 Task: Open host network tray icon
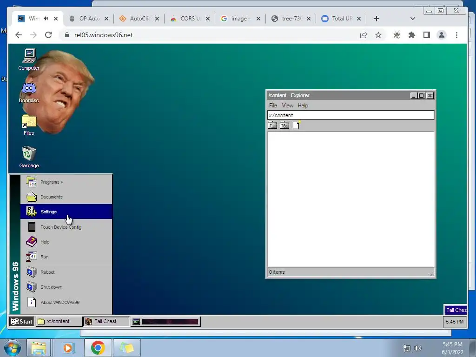[x=406, y=348]
